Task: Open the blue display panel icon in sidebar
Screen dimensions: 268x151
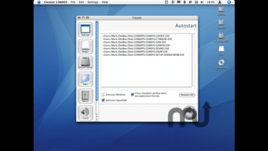Action: pyautogui.click(x=85, y=79)
